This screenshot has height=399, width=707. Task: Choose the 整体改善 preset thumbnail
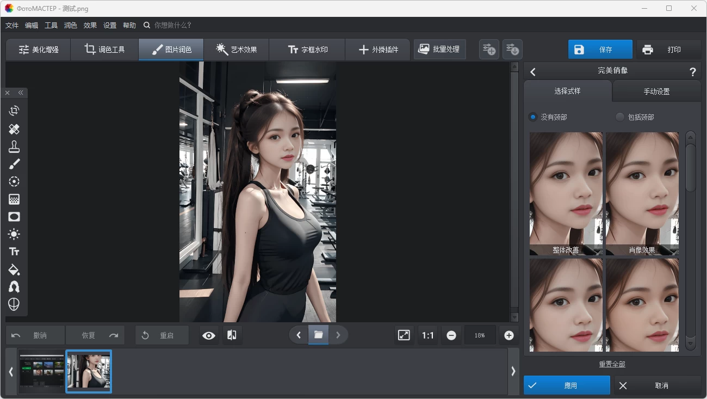click(566, 194)
